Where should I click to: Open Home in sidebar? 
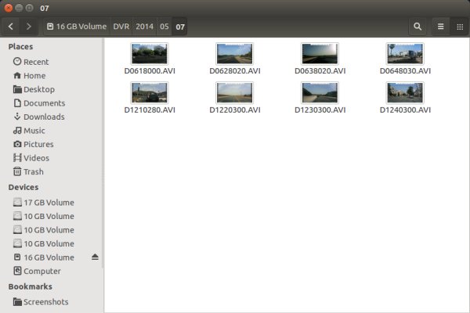coord(34,75)
